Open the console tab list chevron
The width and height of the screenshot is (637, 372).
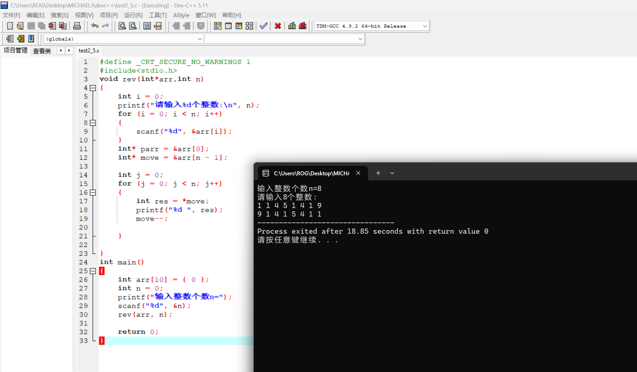point(392,173)
